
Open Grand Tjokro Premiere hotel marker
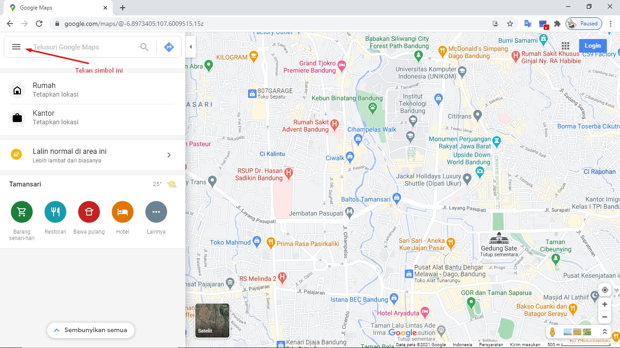coord(342,66)
